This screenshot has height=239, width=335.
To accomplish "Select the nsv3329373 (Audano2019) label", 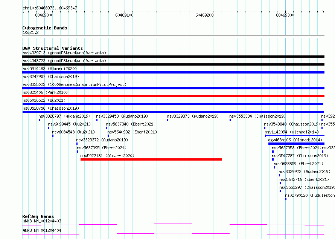I will tap(193, 116).
